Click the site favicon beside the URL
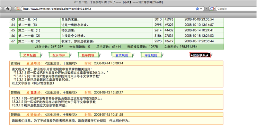Screen dimensions: 257x125 (18, 9)
